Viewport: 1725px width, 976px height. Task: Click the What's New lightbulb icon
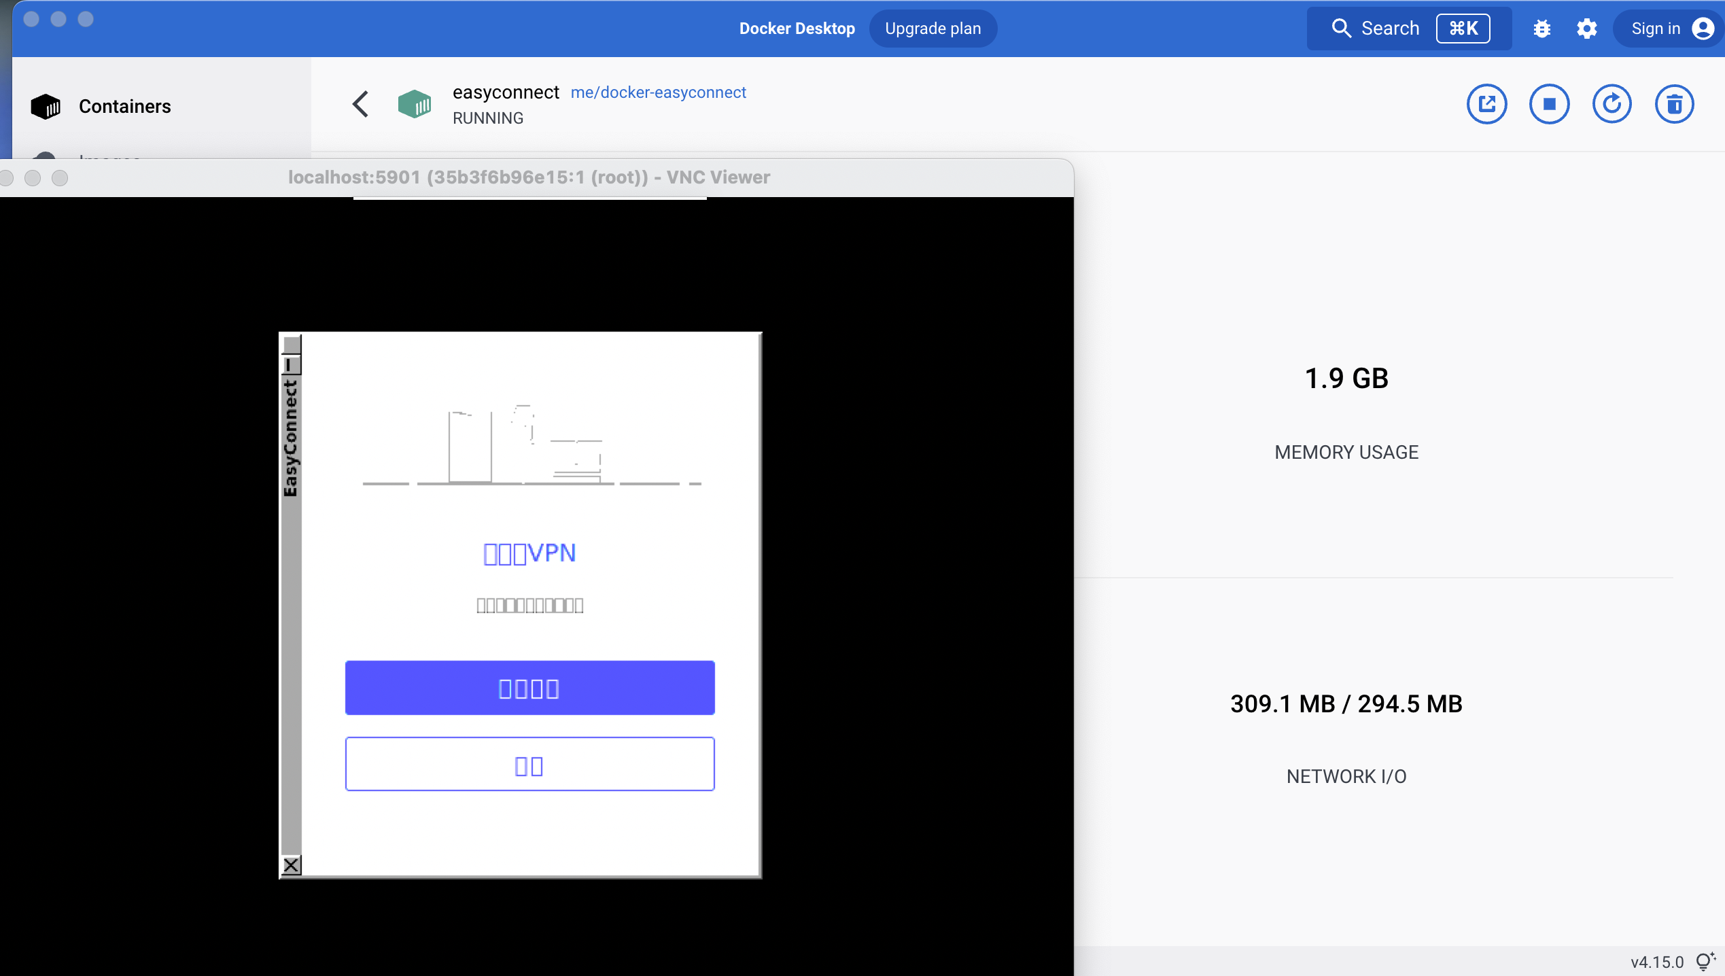click(x=1704, y=961)
